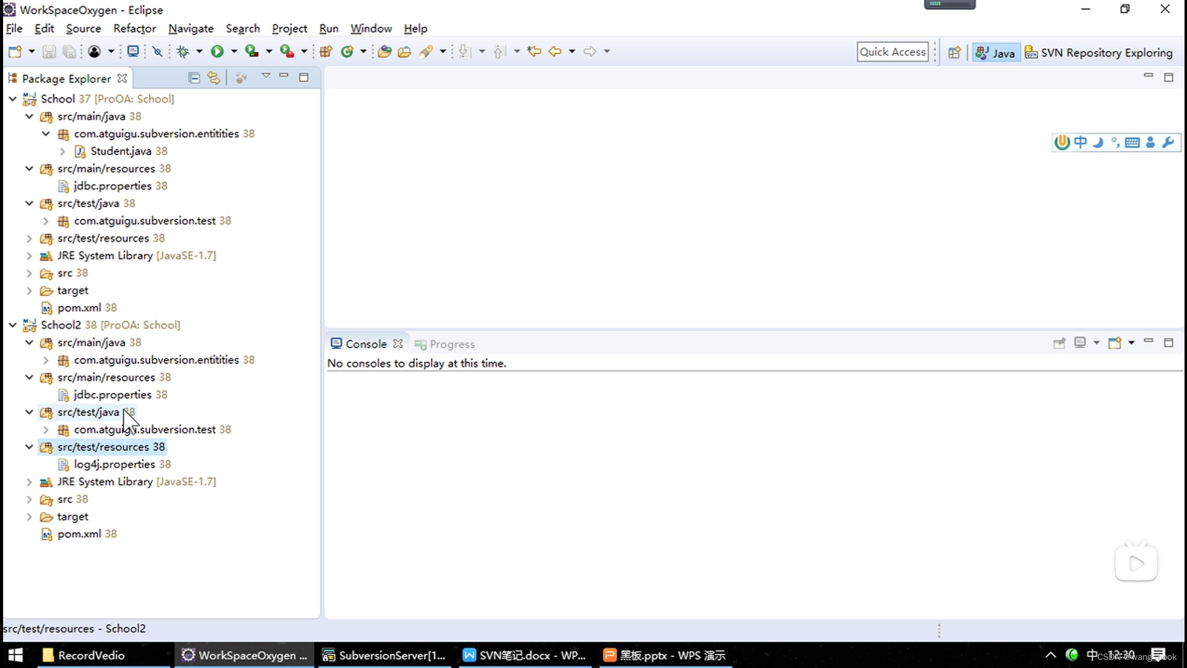
Task: Select Run menu from menu bar
Action: 328,28
